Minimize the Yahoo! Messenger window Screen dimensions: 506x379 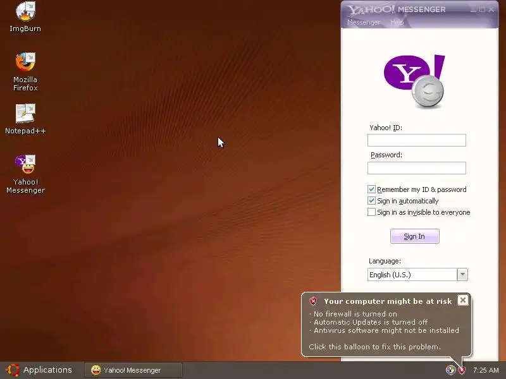coord(473,9)
